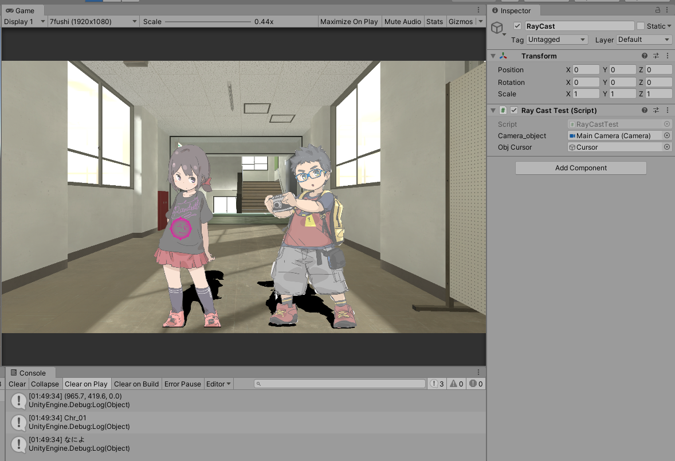Disable the Ray Cast Test script checkbox

click(x=514, y=110)
